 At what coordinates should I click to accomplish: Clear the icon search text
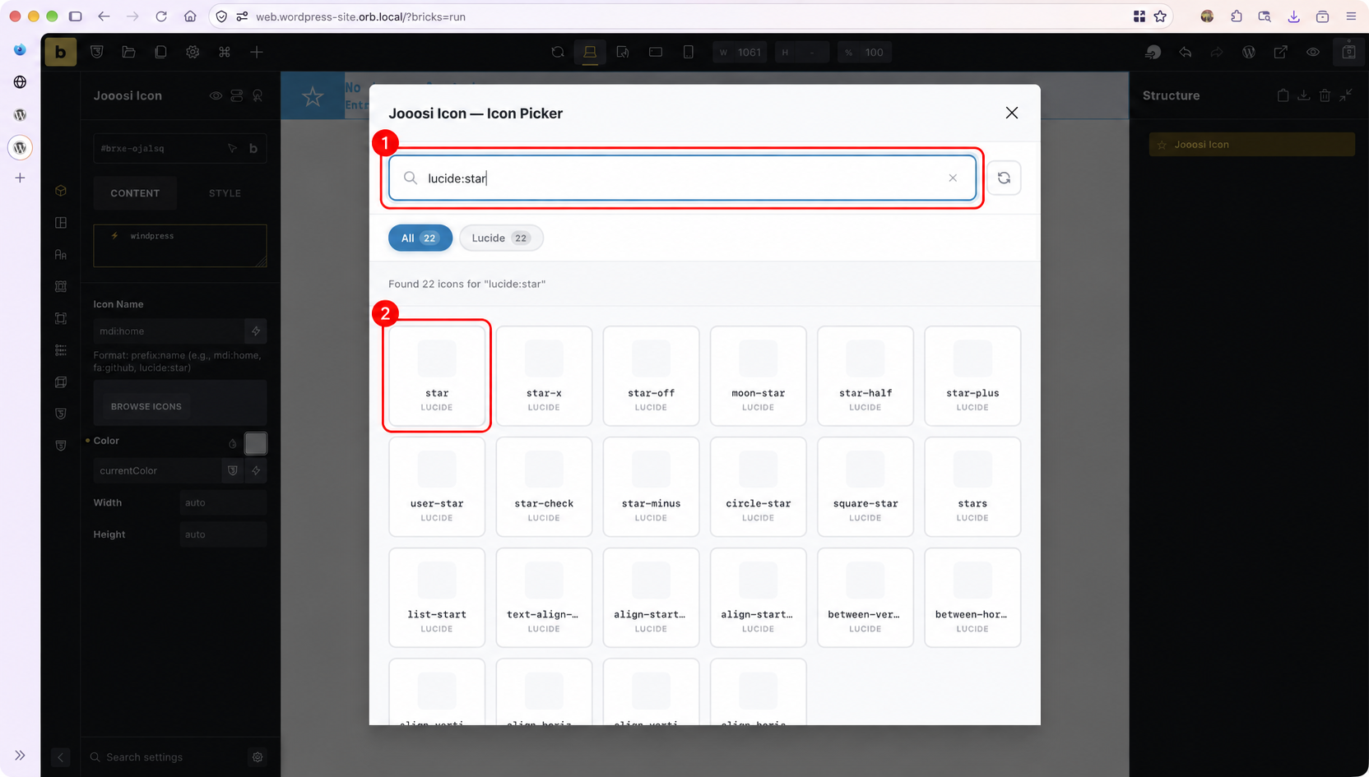(x=953, y=178)
